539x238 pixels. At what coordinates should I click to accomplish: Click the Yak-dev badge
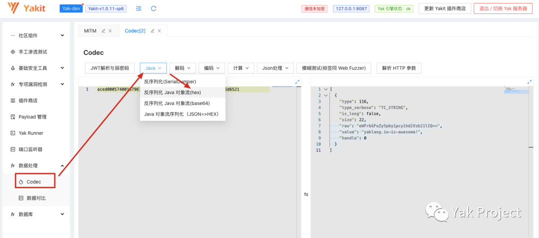click(71, 8)
